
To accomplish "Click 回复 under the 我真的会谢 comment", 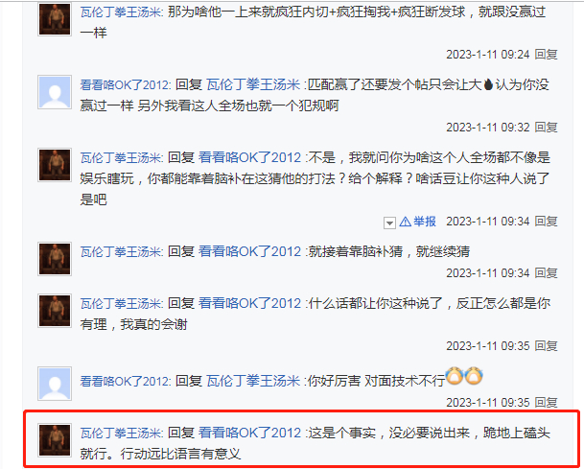I will 547,346.
